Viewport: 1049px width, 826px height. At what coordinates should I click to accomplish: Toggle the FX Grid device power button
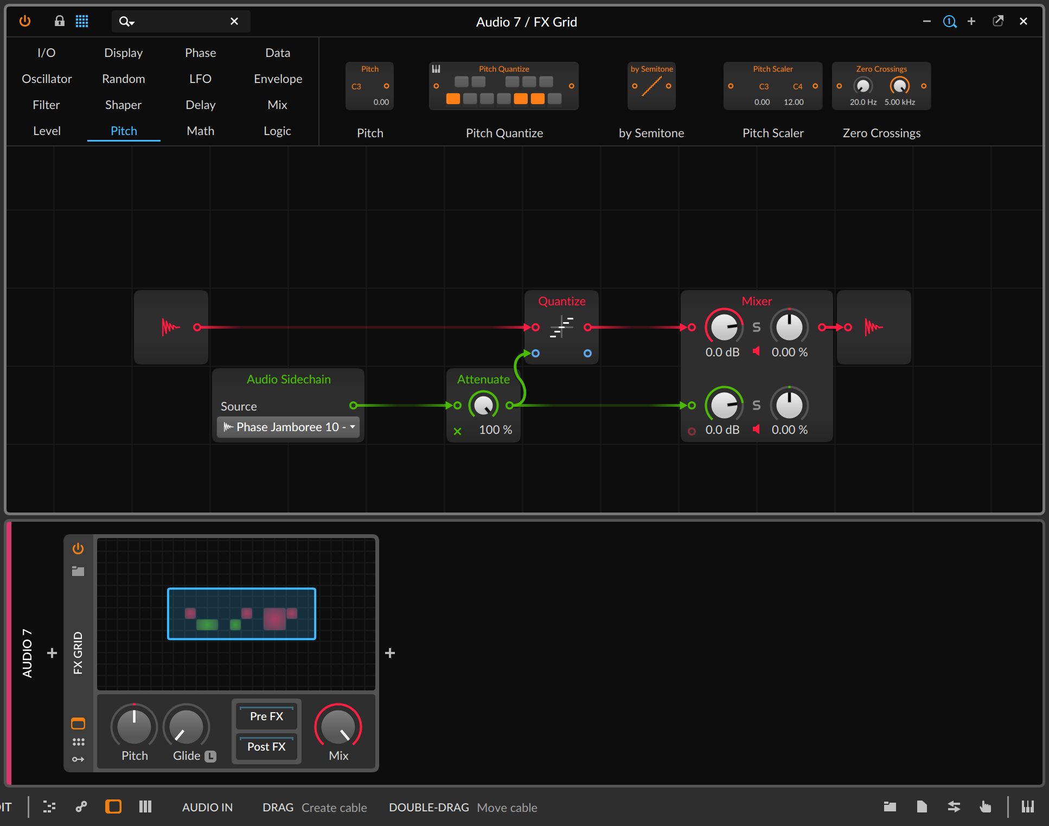[x=78, y=548]
